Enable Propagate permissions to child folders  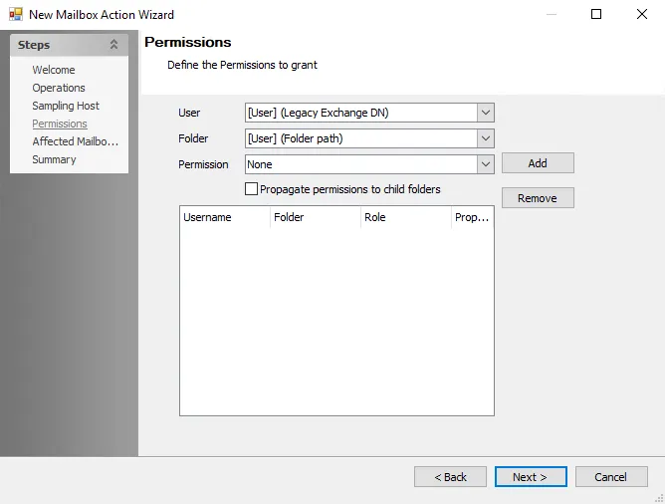tap(251, 189)
